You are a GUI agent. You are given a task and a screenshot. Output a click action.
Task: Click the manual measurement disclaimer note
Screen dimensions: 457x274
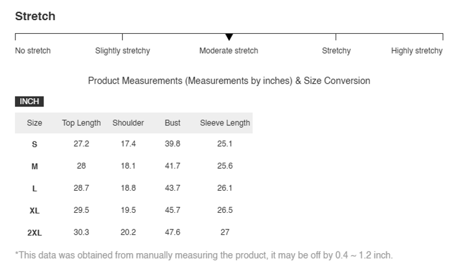tap(204, 256)
